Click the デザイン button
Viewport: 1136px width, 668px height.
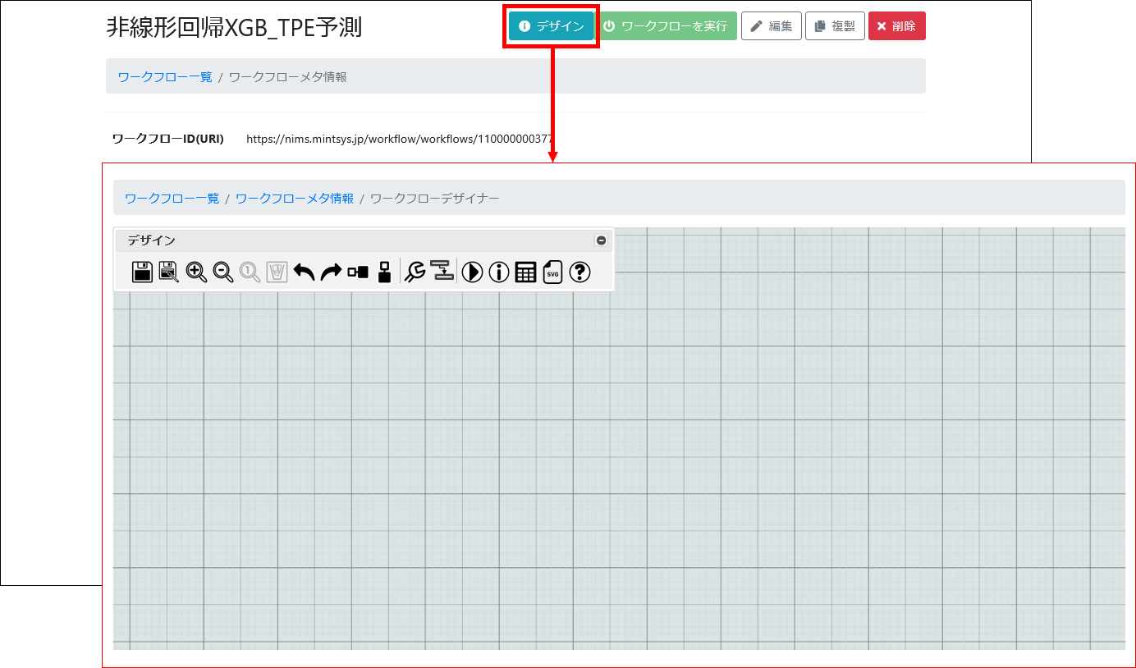point(551,26)
